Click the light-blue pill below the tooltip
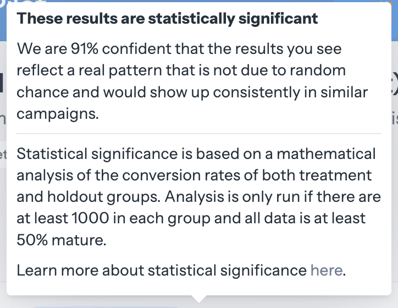 click(106, 307)
